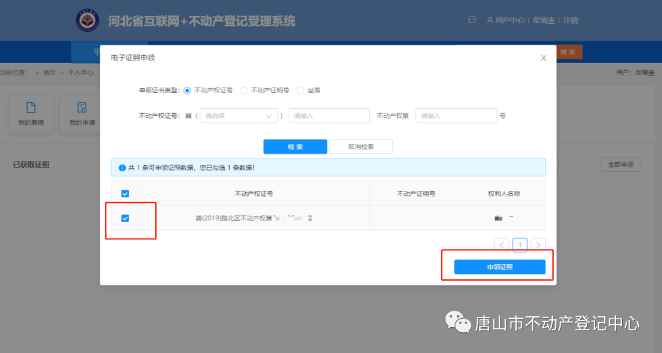
Task: Click the system logo in the header
Action: [88, 20]
